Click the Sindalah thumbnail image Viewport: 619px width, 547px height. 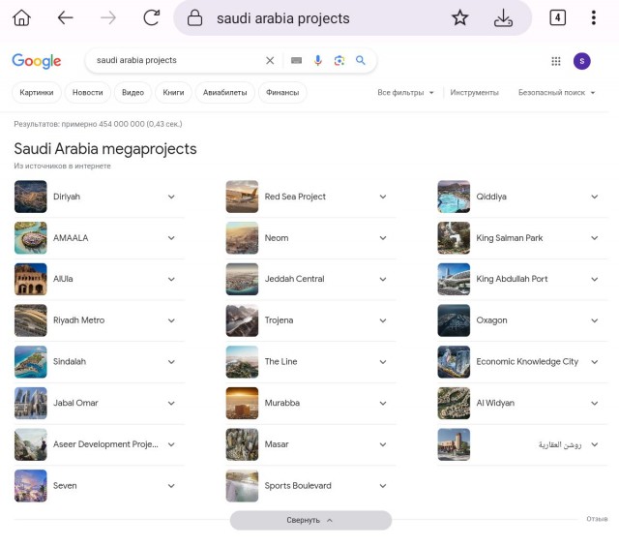tap(30, 362)
